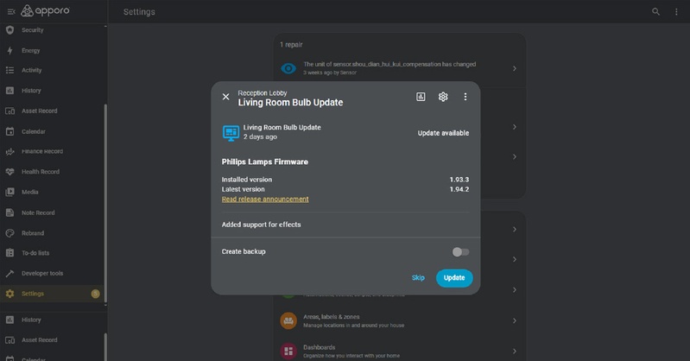The height and width of the screenshot is (361, 690).
Task: Click the blue Update button
Action: pyautogui.click(x=454, y=278)
